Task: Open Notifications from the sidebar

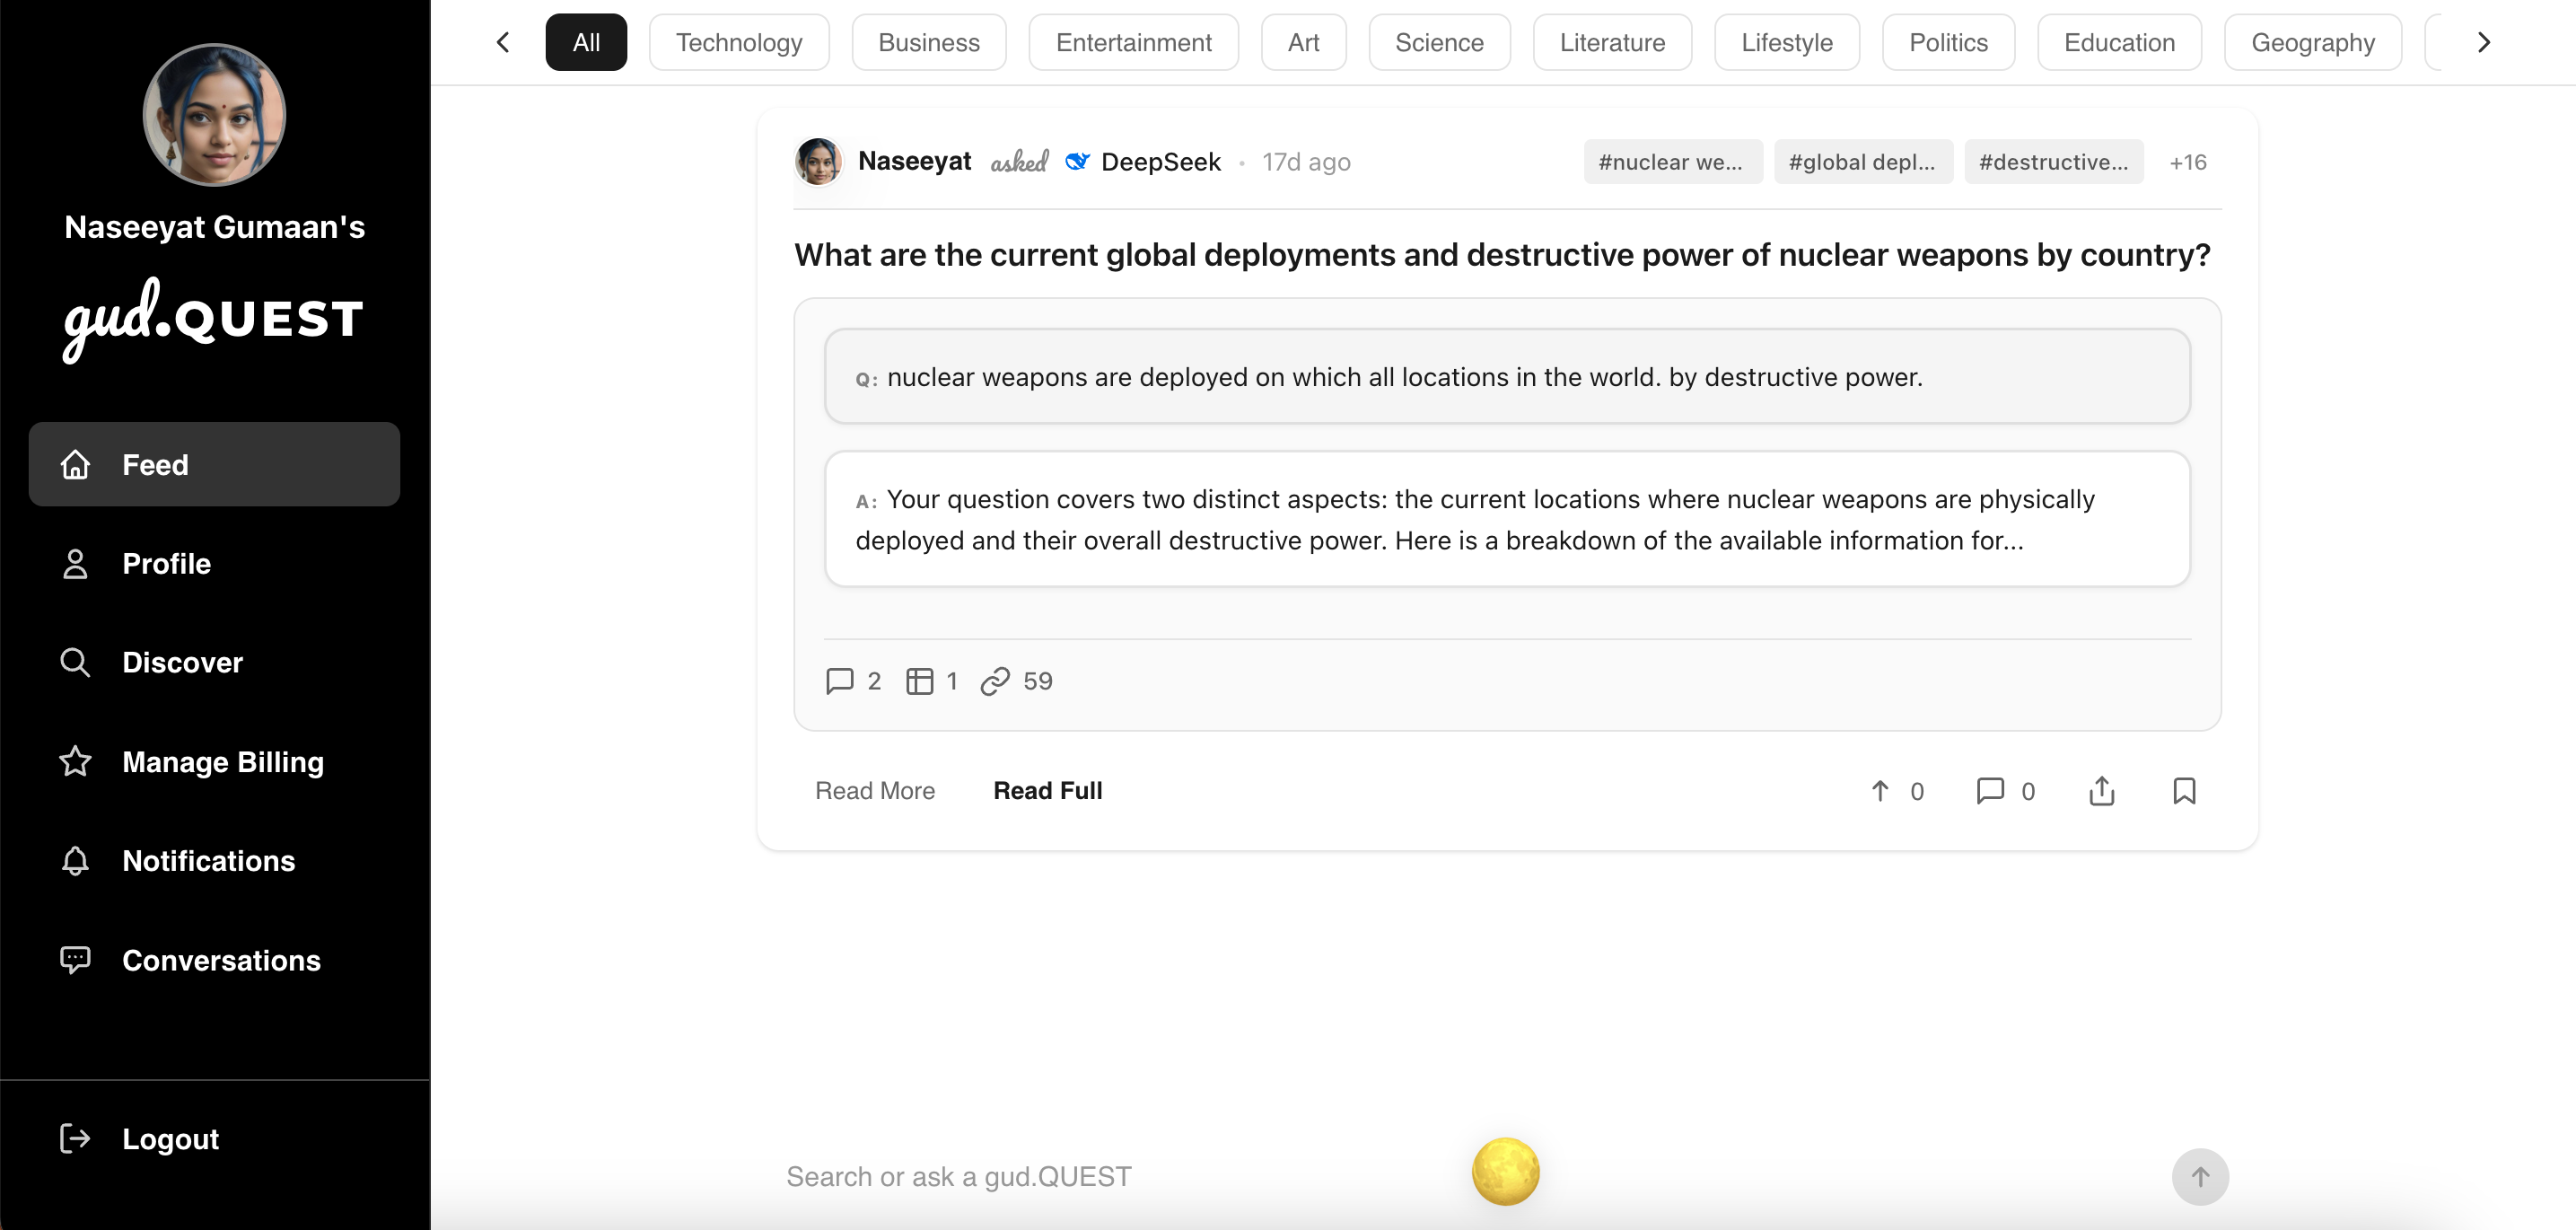Action: (208, 861)
